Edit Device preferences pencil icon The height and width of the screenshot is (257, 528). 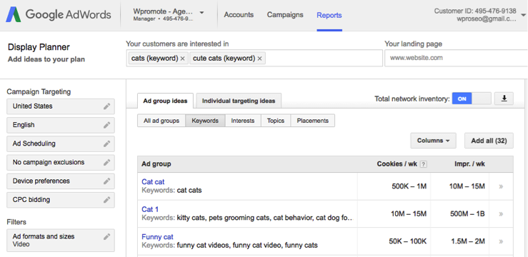pyautogui.click(x=106, y=181)
